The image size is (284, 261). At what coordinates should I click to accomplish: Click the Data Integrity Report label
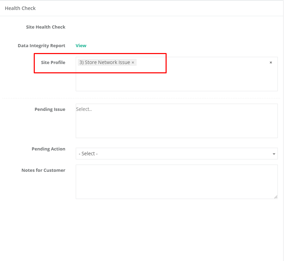coord(41,46)
